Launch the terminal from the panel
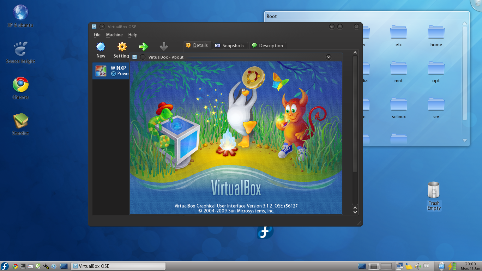Image resolution: width=482 pixels, height=271 pixels. [x=23, y=266]
